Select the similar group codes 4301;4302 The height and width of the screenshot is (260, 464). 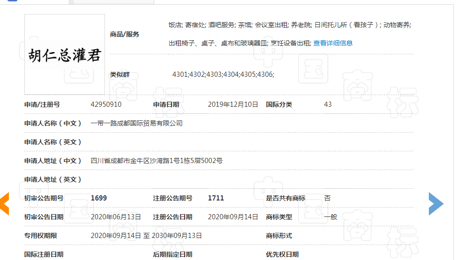[223, 74]
